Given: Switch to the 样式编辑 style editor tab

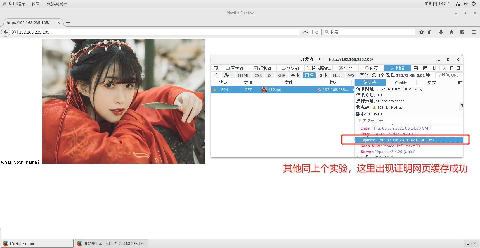Looking at the screenshot, I should (318, 68).
